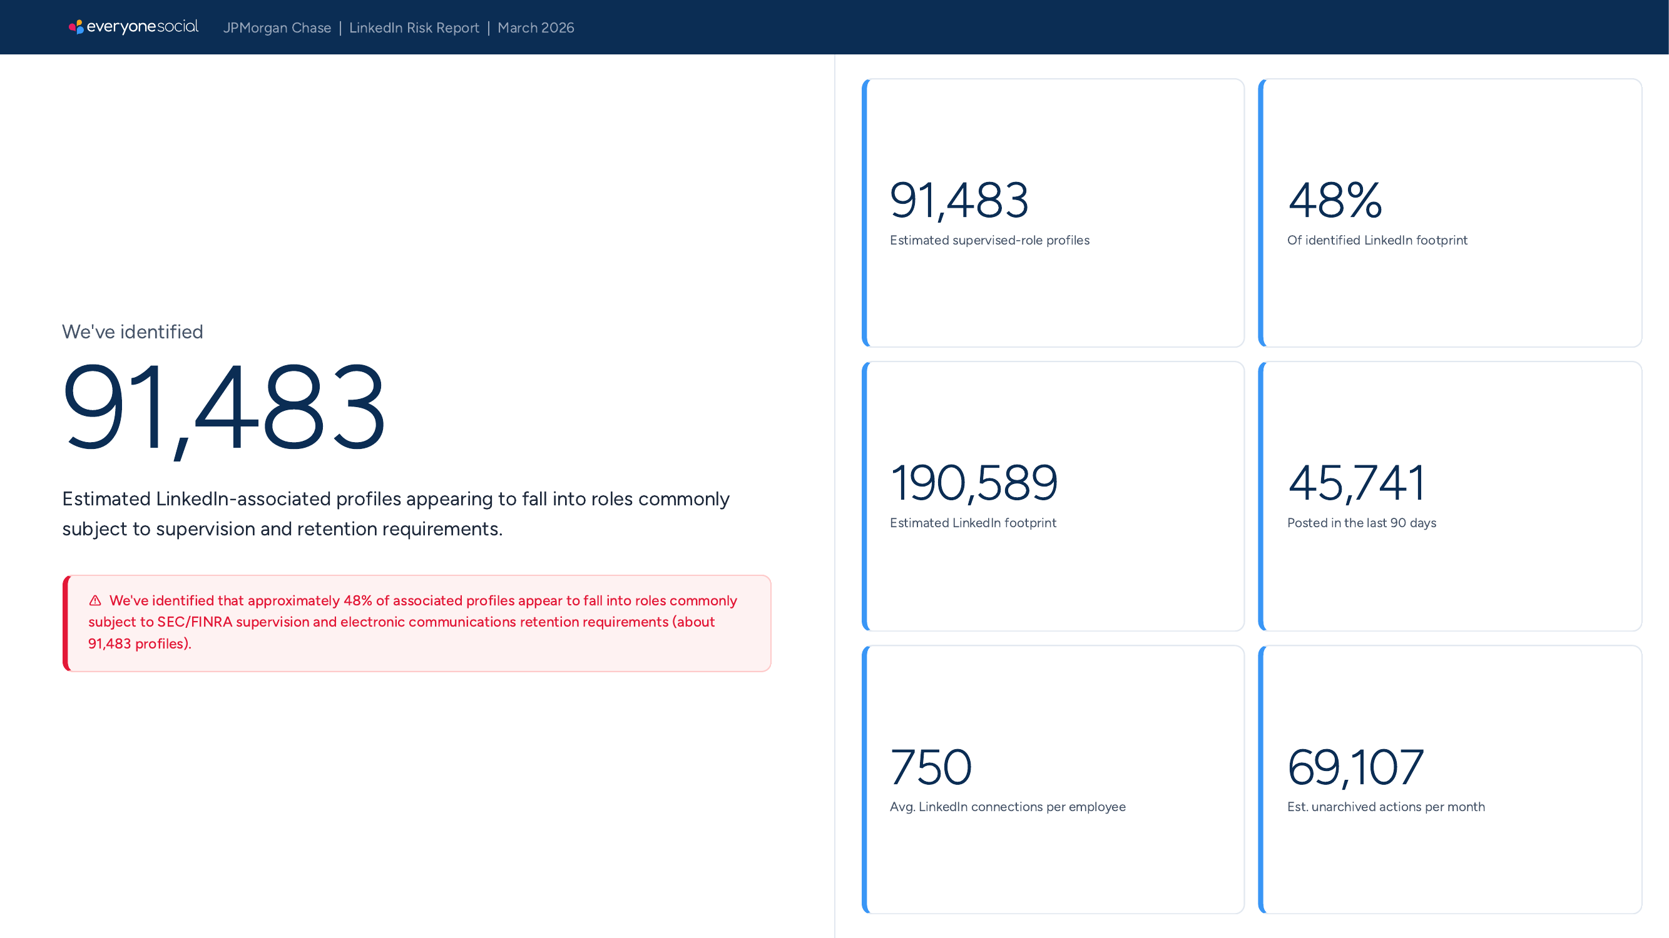Click the everyonesocial wordmark in the header
The height and width of the screenshot is (938, 1669).
143,26
